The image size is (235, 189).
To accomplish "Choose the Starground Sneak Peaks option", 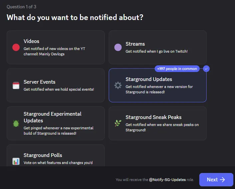I will pyautogui.click(x=158, y=123).
